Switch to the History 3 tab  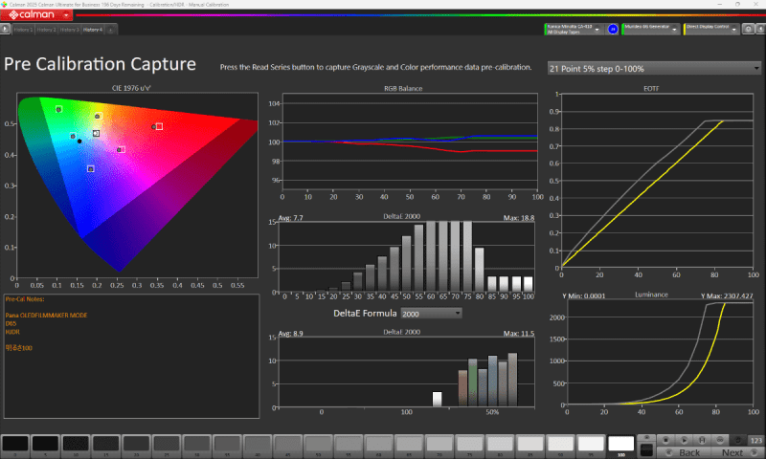(68, 30)
